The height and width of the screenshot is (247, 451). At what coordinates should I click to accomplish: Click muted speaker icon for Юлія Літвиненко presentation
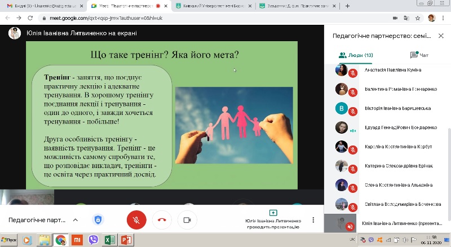(350, 227)
